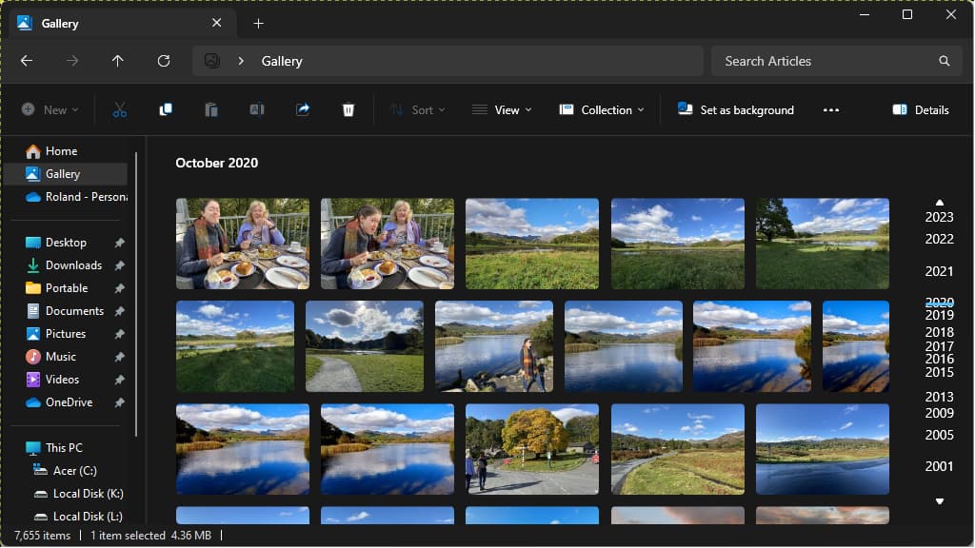Screen dimensions: 975x548
Task: Select the Cut icon in the toolbar
Action: click(119, 109)
